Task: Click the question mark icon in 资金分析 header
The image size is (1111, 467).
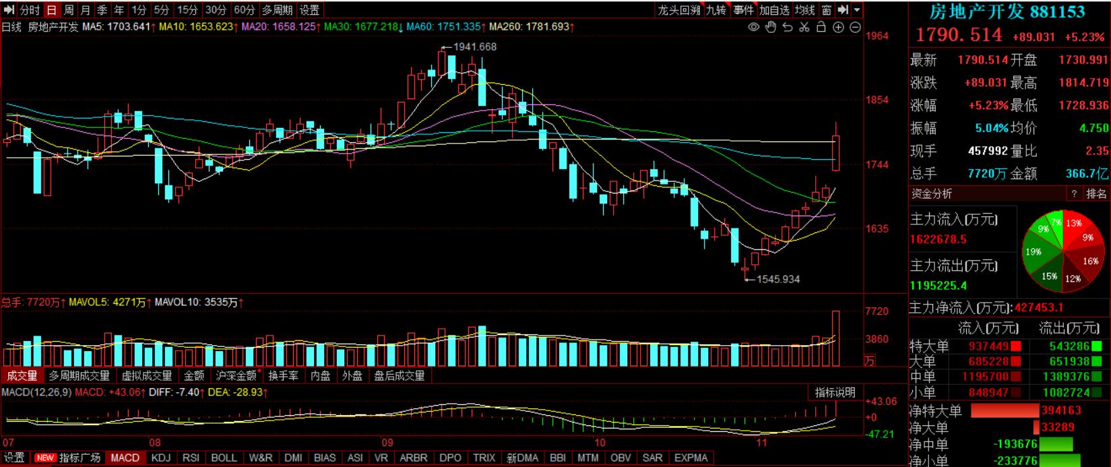Action: point(1074,193)
